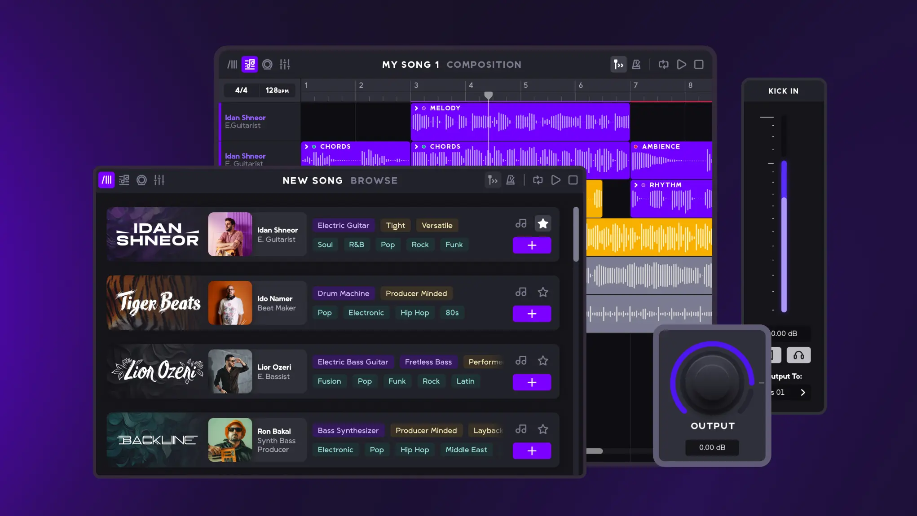Click the playhead marker on the timeline
The width and height of the screenshot is (917, 516).
click(489, 95)
